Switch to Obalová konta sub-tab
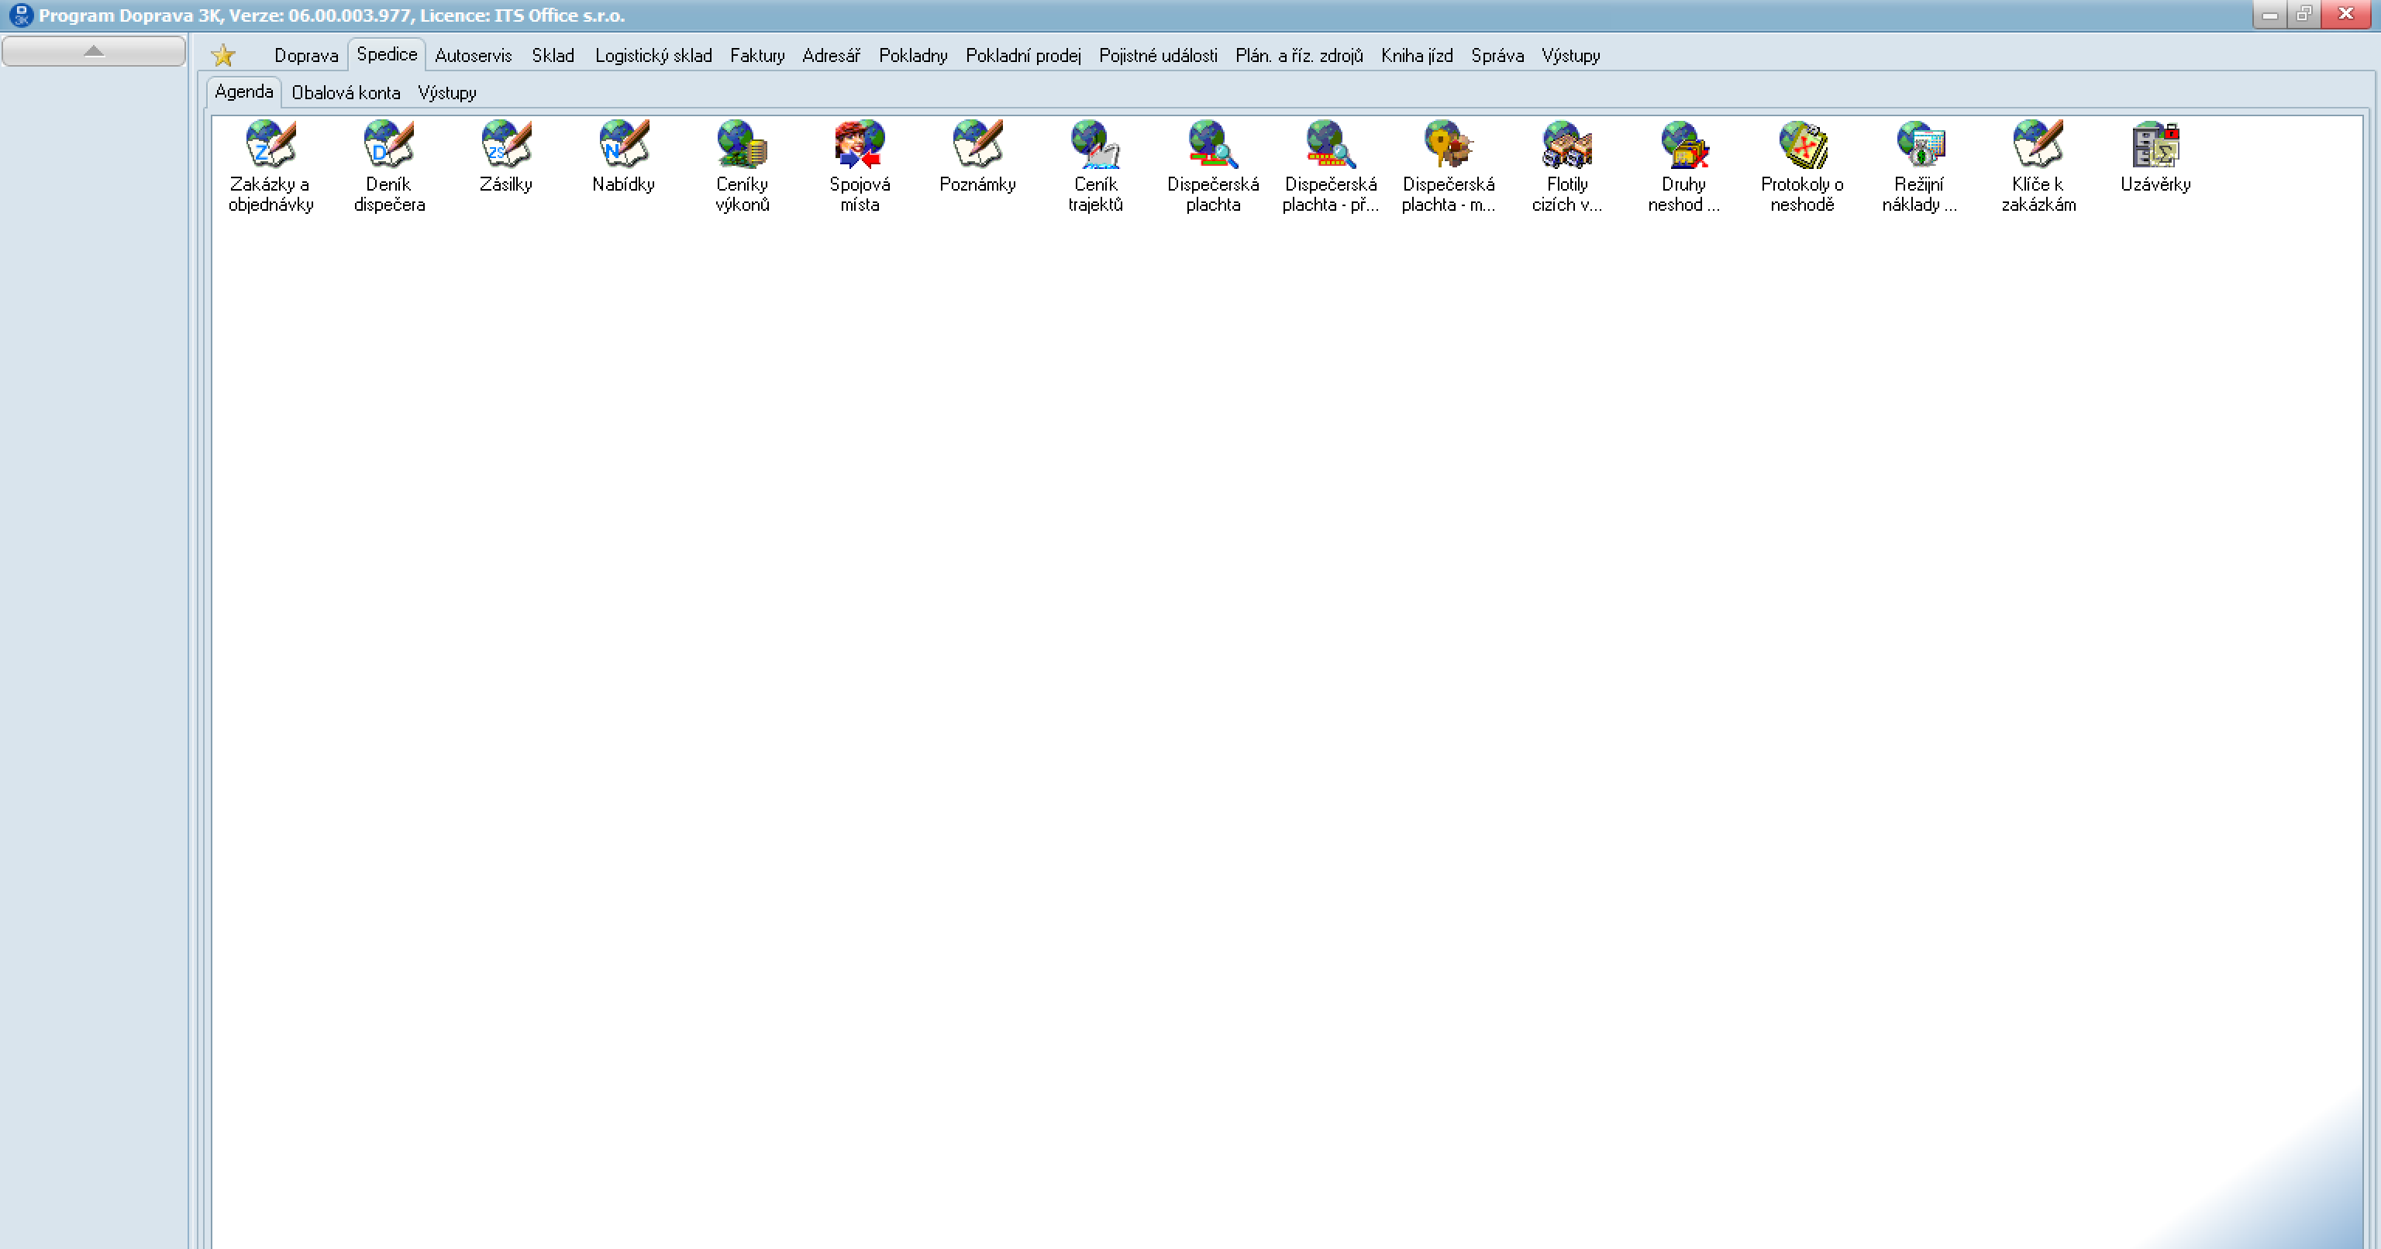Viewport: 2381px width, 1249px height. pos(346,92)
